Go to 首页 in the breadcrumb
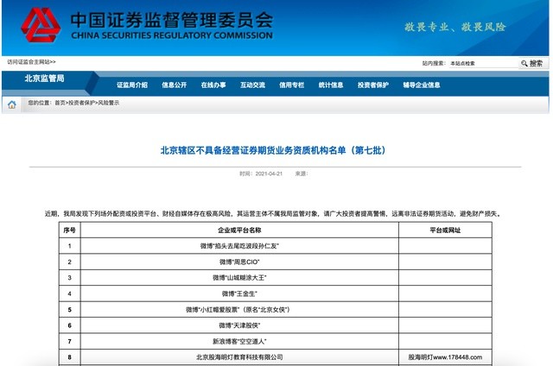 point(60,103)
